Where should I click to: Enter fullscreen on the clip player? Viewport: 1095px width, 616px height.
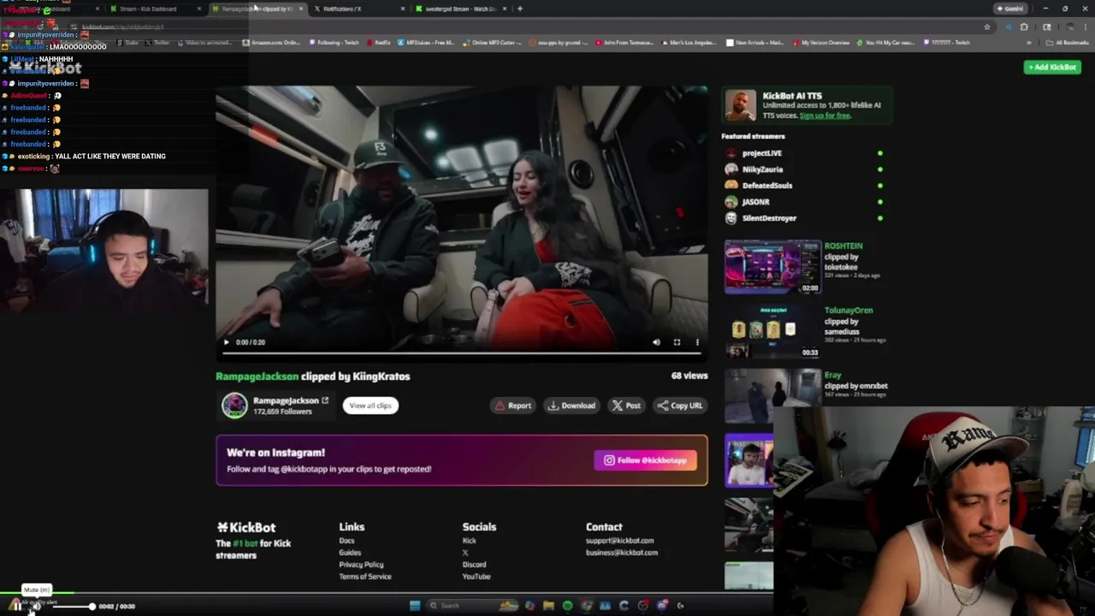(677, 342)
